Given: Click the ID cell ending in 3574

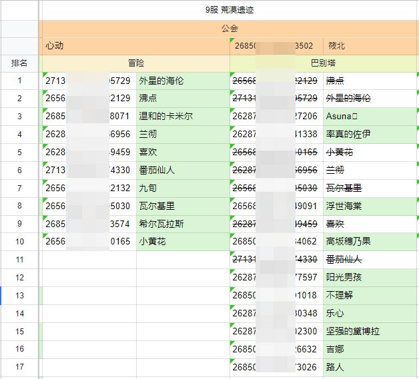Looking at the screenshot, I should (89, 224).
